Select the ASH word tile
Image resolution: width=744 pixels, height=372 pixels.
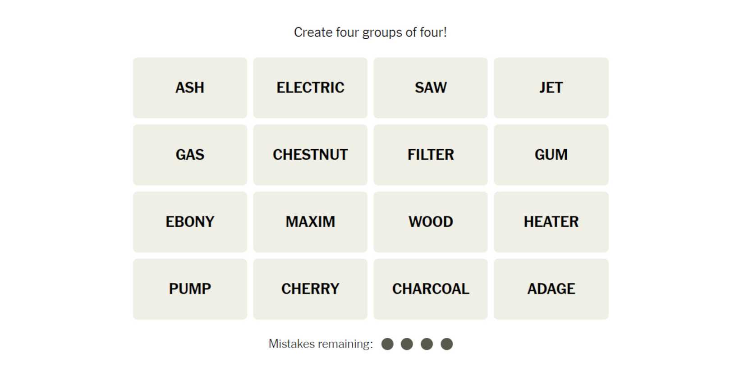[x=190, y=87]
